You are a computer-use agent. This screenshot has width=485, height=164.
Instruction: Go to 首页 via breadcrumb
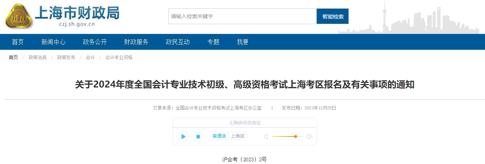[14, 57]
